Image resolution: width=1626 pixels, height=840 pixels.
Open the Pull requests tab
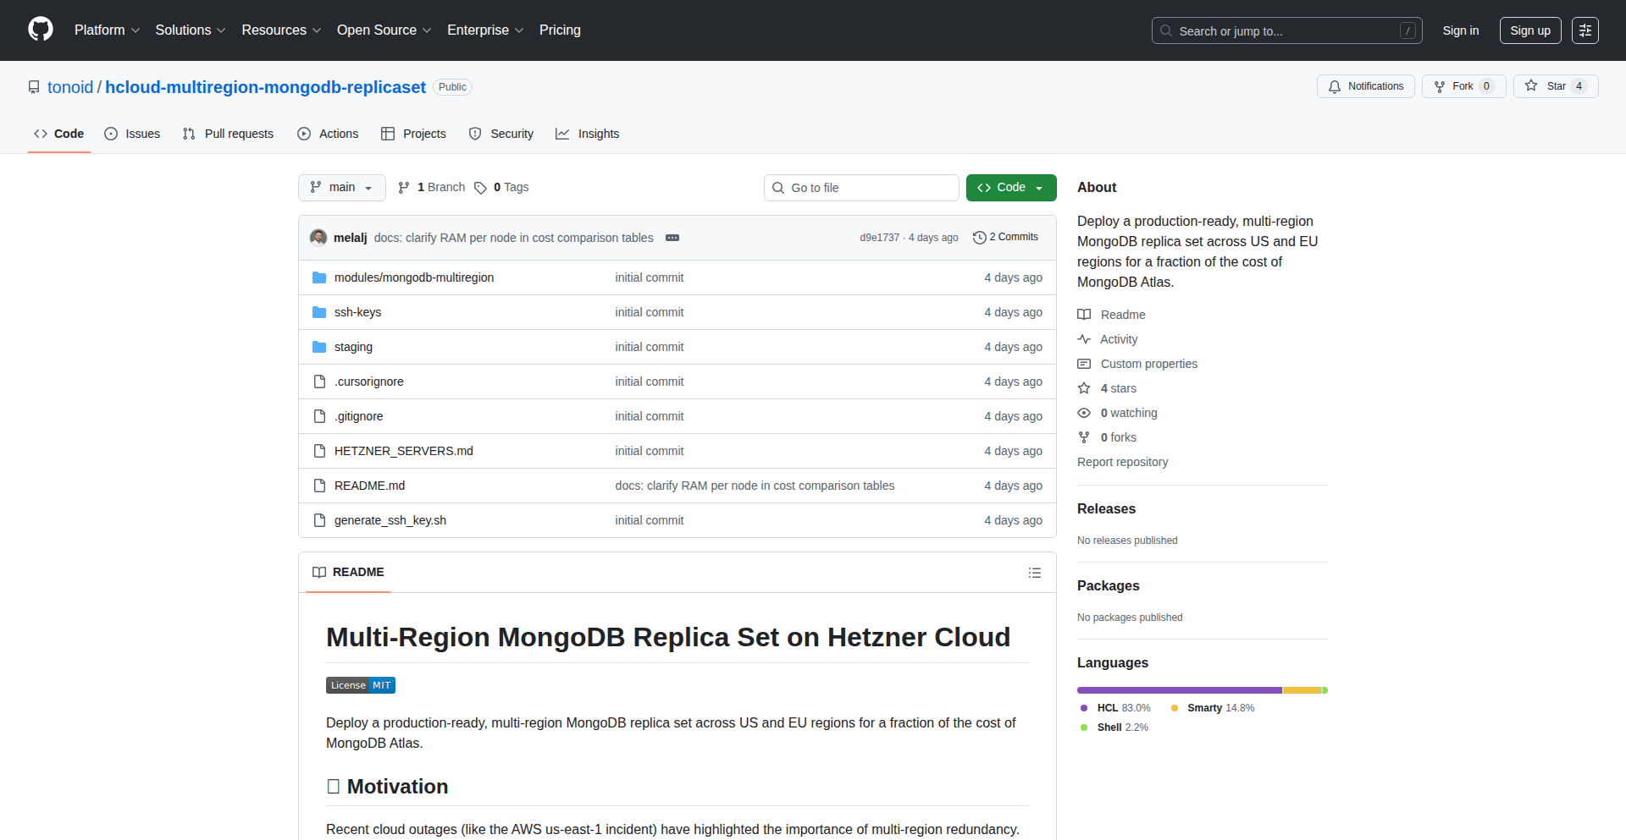[x=228, y=134]
